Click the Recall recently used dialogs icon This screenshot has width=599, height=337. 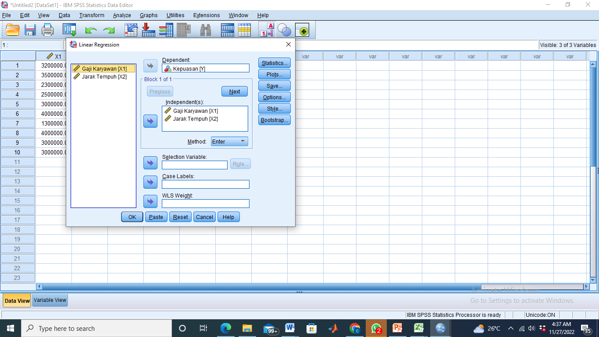point(69,30)
